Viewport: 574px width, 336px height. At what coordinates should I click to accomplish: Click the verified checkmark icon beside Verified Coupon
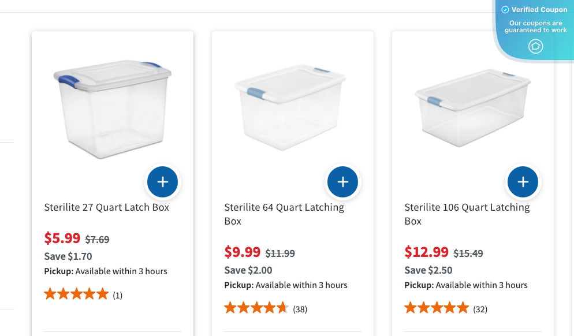click(x=505, y=10)
